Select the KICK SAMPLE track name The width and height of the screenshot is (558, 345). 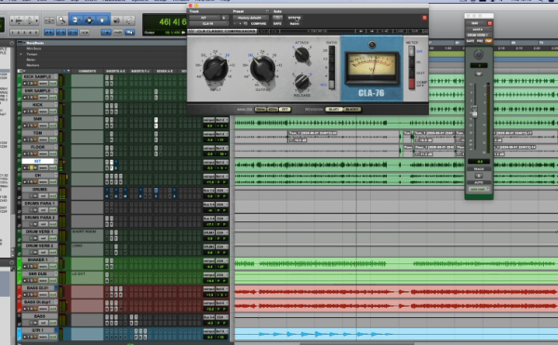37,77
